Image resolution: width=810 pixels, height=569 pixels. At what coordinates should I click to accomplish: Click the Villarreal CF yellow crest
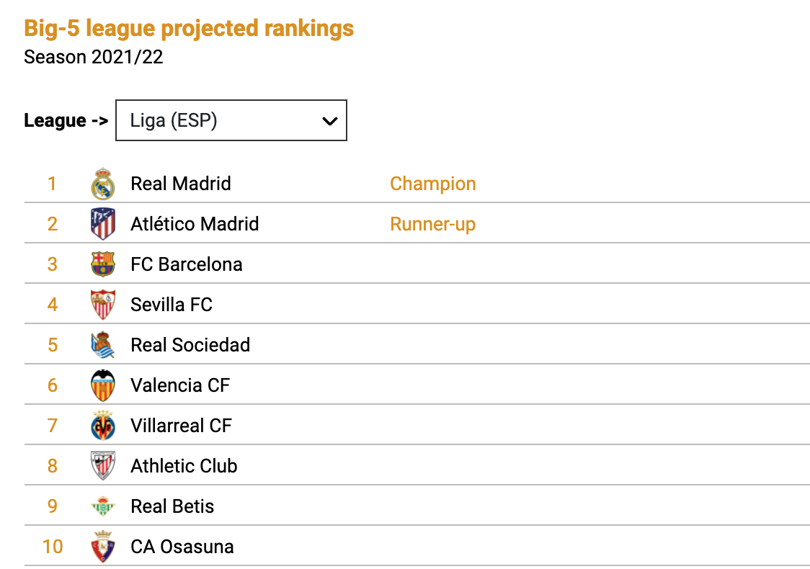click(x=103, y=426)
